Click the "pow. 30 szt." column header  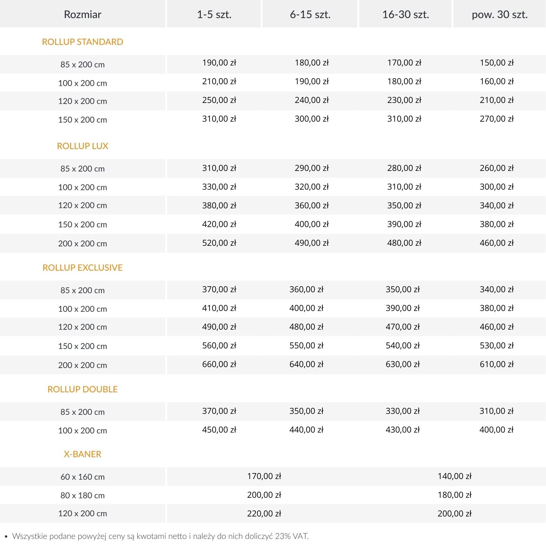(x=499, y=14)
